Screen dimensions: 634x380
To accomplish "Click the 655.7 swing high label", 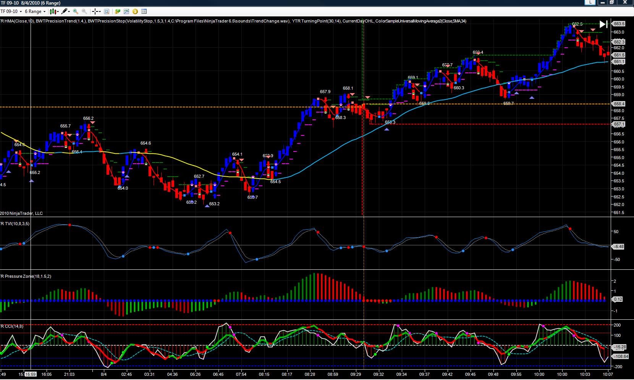I will pyautogui.click(x=65, y=126).
